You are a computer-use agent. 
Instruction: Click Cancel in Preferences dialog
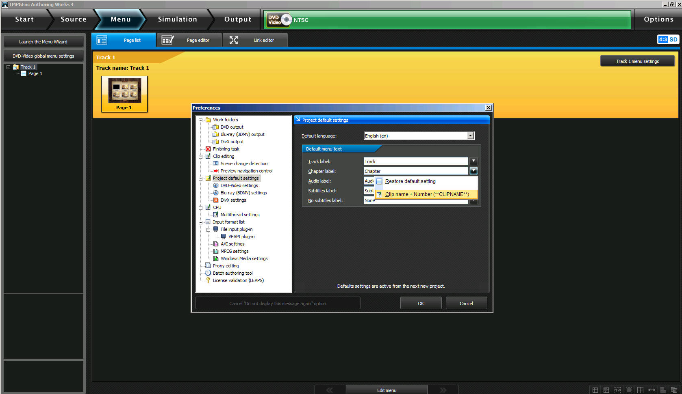466,303
